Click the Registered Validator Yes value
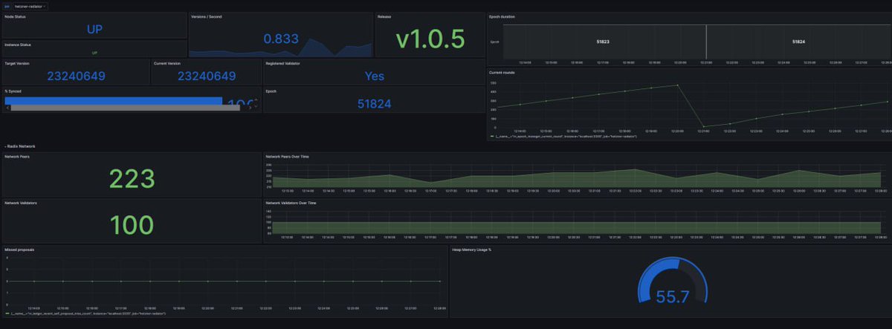Viewport: 892px width, 329px height. click(x=375, y=76)
